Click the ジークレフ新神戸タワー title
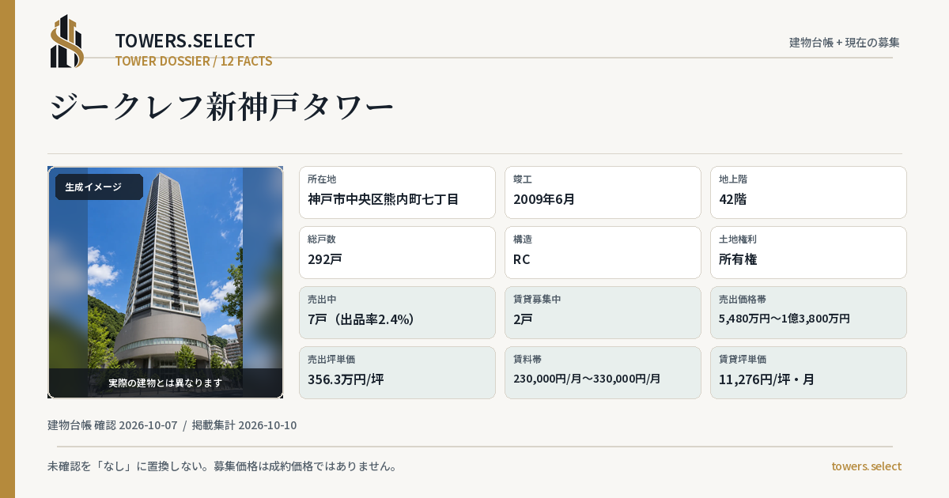The width and height of the screenshot is (949, 498). [x=221, y=108]
